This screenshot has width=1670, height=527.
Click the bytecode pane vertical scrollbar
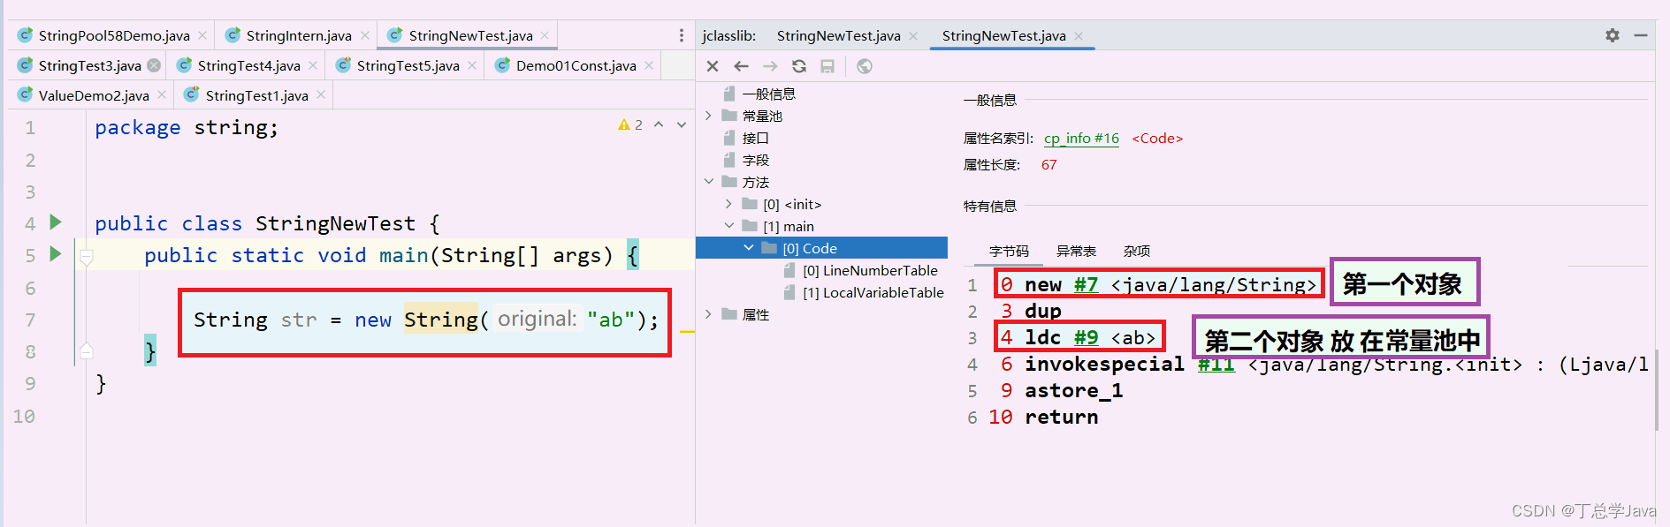pos(1657,389)
